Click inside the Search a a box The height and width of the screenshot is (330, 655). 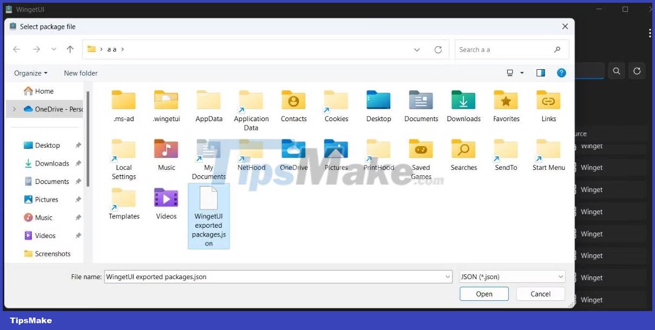tap(503, 49)
